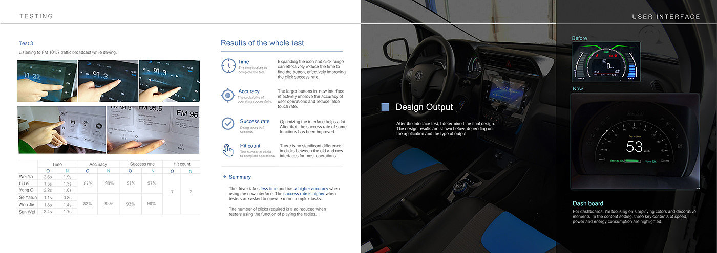This screenshot has height=253, width=717.
Task: Open the photo showing 11 32 on screen
Action: pos(48,81)
